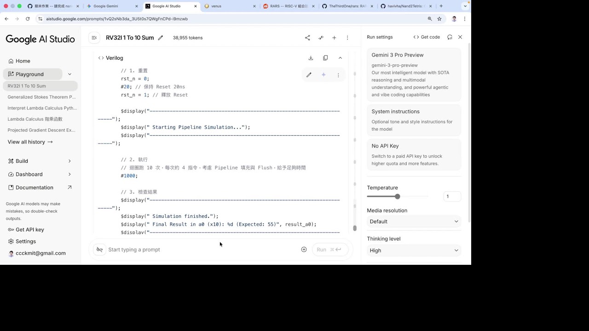Open RV32I 1 To 10 Sum history item
589x331 pixels.
(40, 86)
